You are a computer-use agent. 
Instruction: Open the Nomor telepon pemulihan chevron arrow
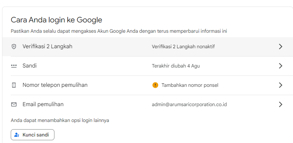click(281, 85)
